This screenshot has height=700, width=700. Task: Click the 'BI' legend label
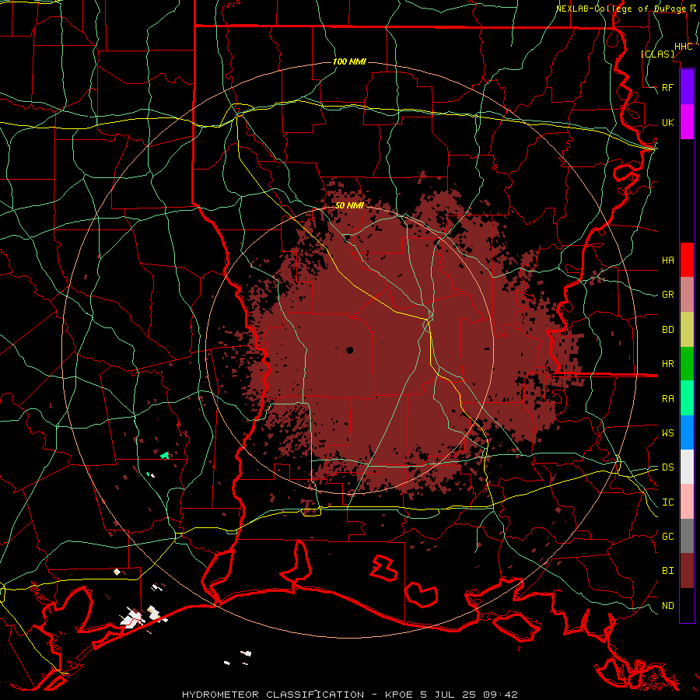tap(667, 571)
